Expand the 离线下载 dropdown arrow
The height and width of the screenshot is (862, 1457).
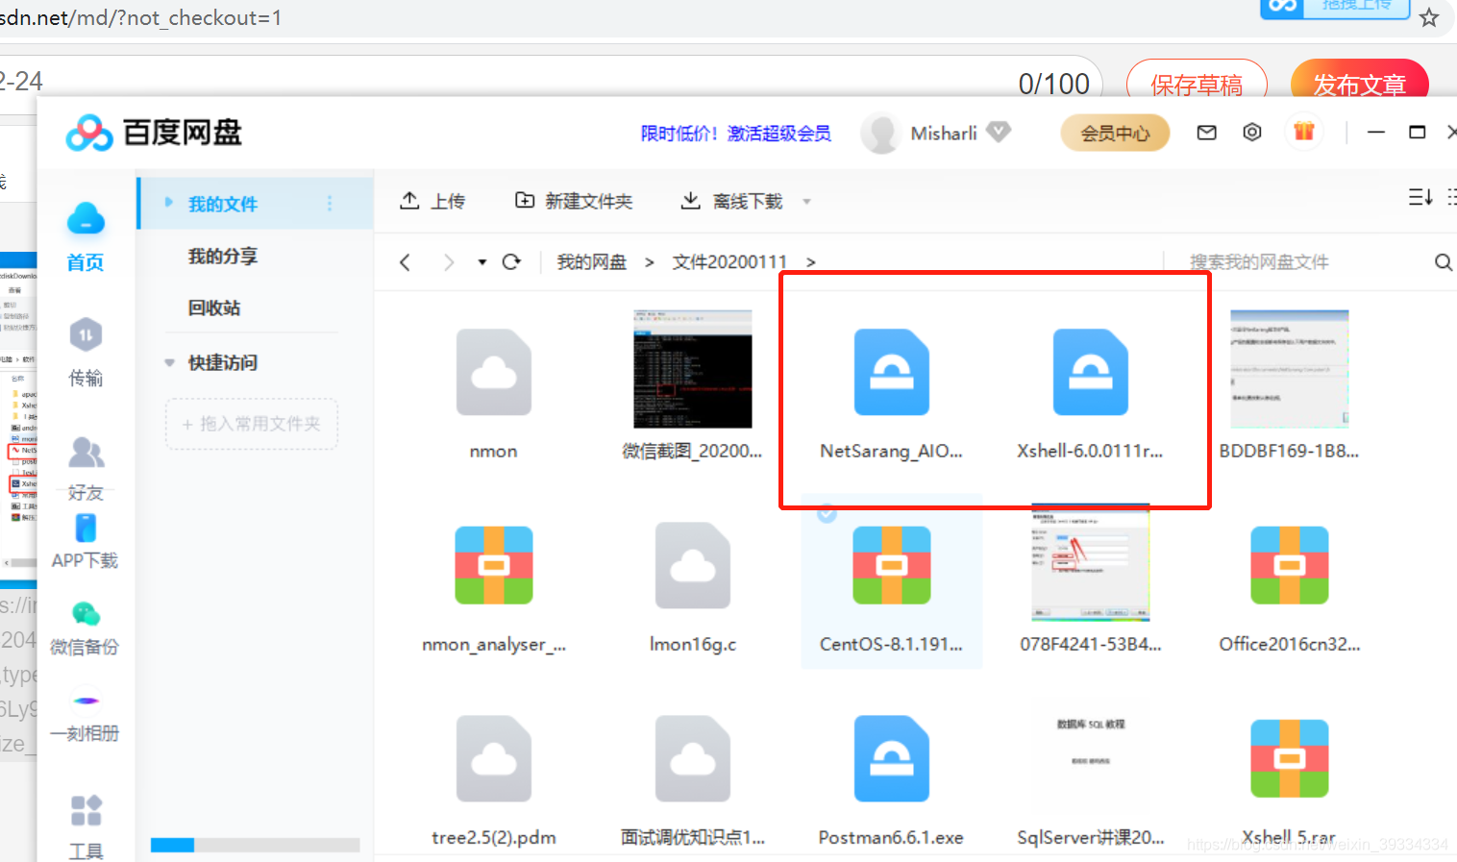[806, 202]
